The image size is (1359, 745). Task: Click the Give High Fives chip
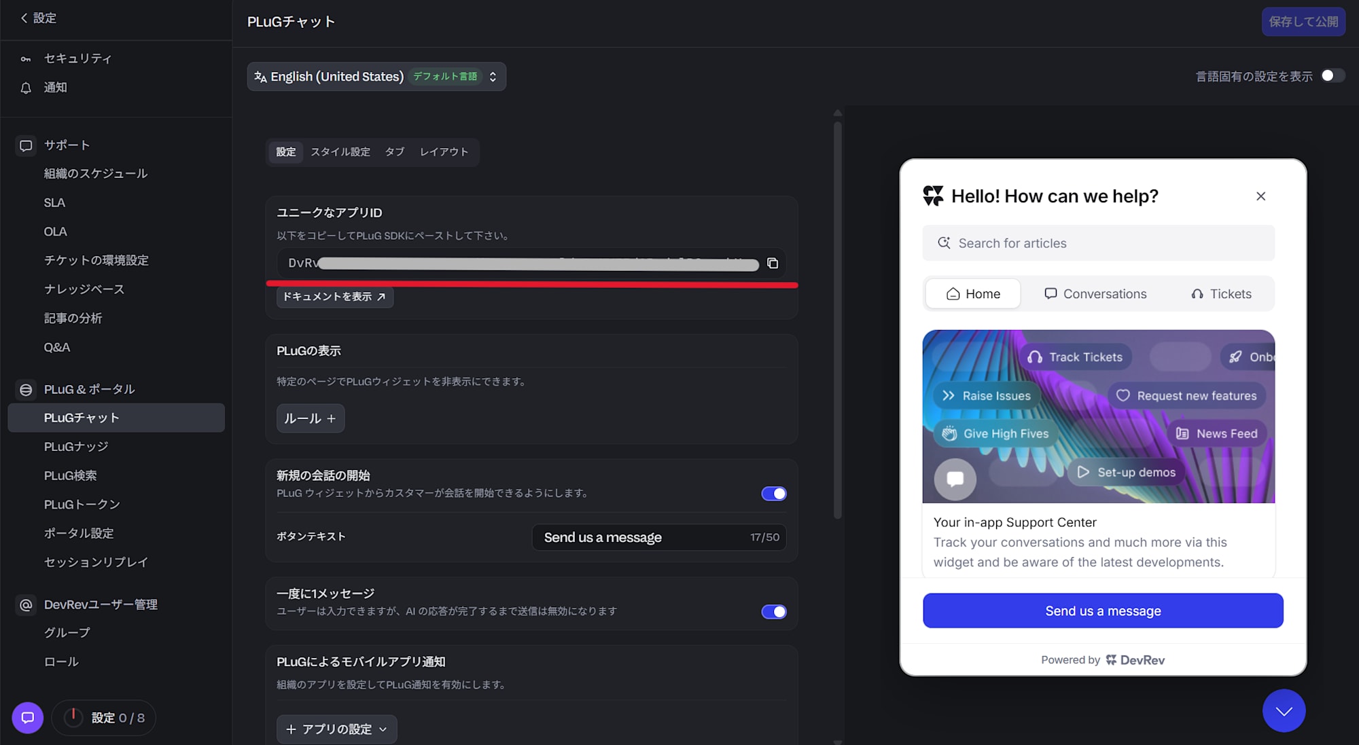(995, 434)
